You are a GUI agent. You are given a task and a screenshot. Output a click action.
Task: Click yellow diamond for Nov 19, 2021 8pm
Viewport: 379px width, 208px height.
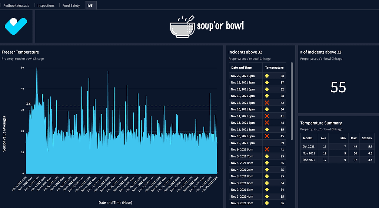(x=267, y=82)
